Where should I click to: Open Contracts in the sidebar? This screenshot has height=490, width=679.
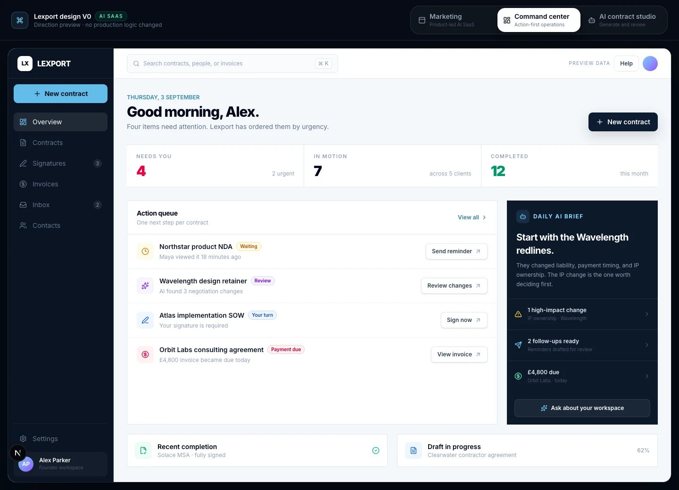point(60,143)
